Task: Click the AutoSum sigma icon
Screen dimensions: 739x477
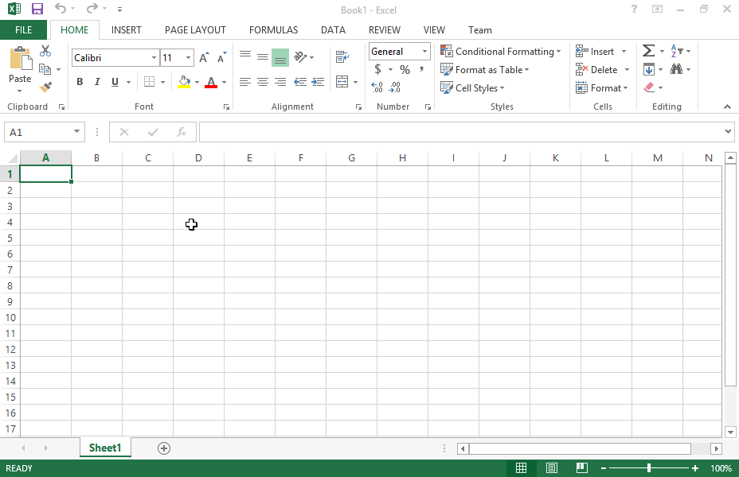Action: (x=648, y=51)
